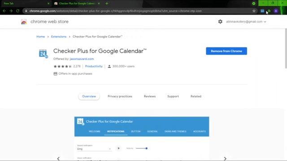Open a new tab with plus button
Image resolution: width=287 pixels, height=161 pixels.
coord(107,4)
